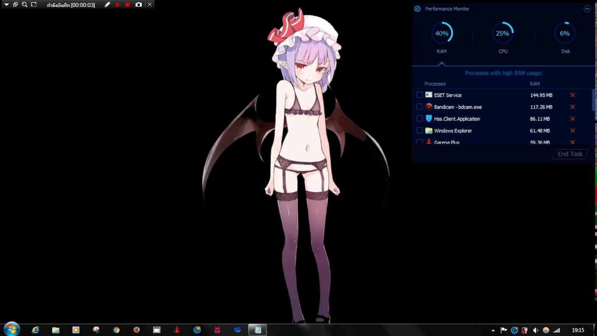Click the round orange and blue tray icon
Image resolution: width=597 pixels, height=336 pixels.
(546, 330)
